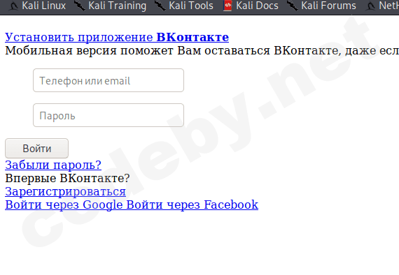This screenshot has height=275, width=399.
Task: Click the Kali Tools bookmark icon
Action: click(x=160, y=6)
